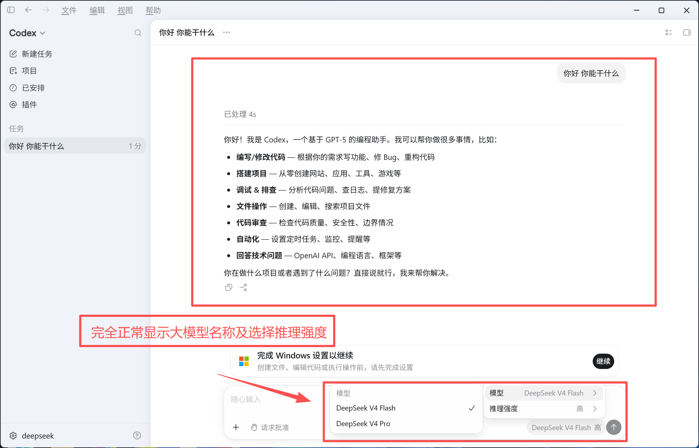Select DeepSeek V4 Pro model

point(406,424)
